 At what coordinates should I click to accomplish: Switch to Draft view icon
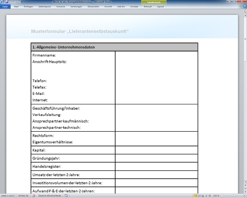click(210, 196)
